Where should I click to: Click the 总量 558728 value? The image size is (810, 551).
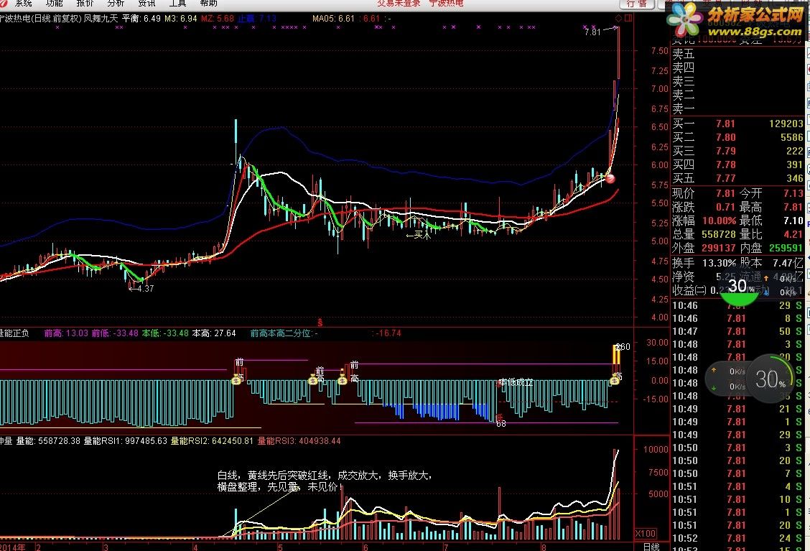coord(719,235)
